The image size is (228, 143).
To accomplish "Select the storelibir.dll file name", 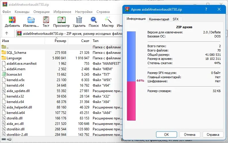I will (x=16, y=129).
